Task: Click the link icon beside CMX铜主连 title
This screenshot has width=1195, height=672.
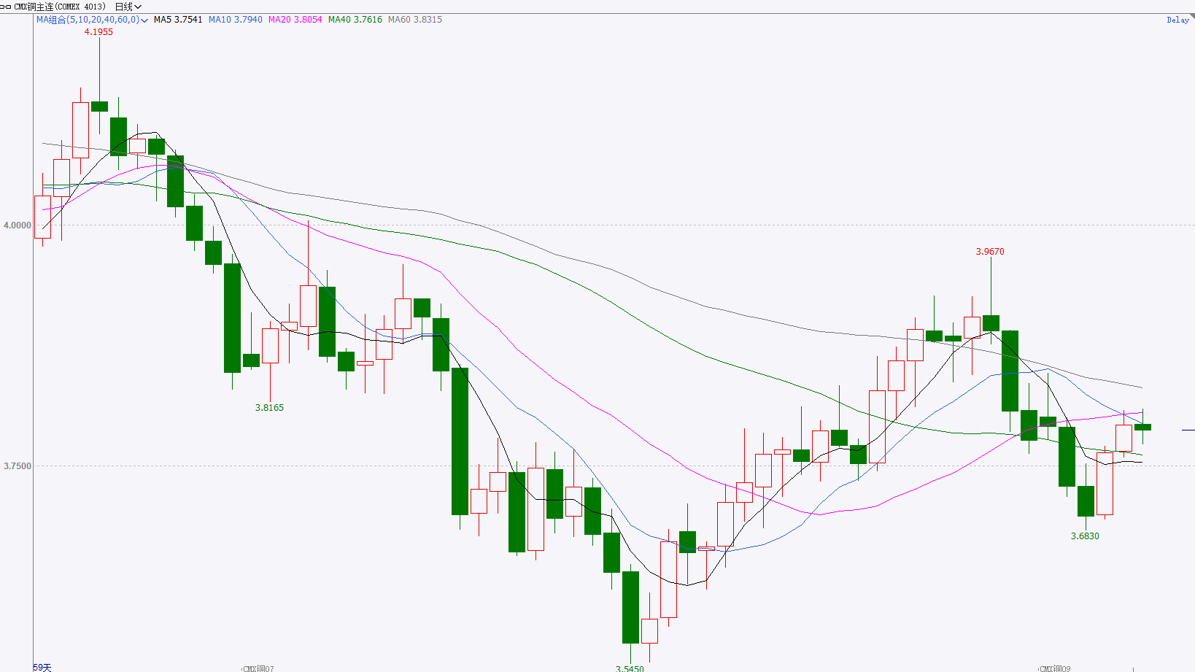Action: 6,7
